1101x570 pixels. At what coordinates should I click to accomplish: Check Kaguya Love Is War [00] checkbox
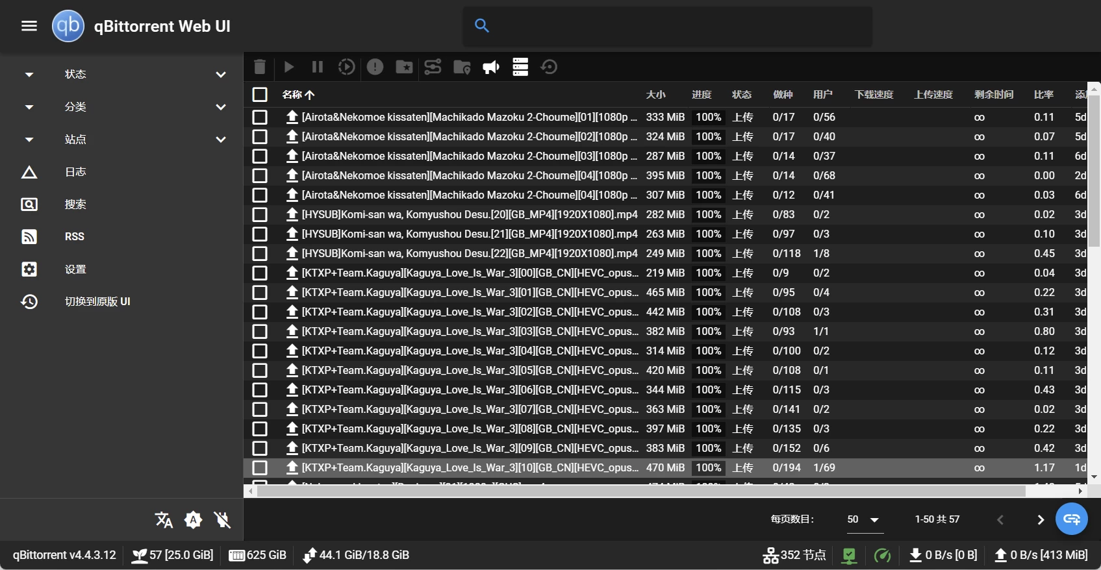tap(260, 273)
